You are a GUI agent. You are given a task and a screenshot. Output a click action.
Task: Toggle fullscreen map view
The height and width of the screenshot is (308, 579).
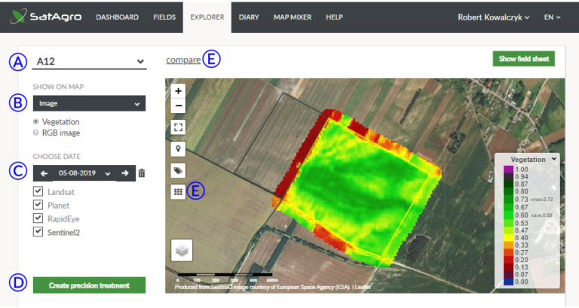click(179, 127)
